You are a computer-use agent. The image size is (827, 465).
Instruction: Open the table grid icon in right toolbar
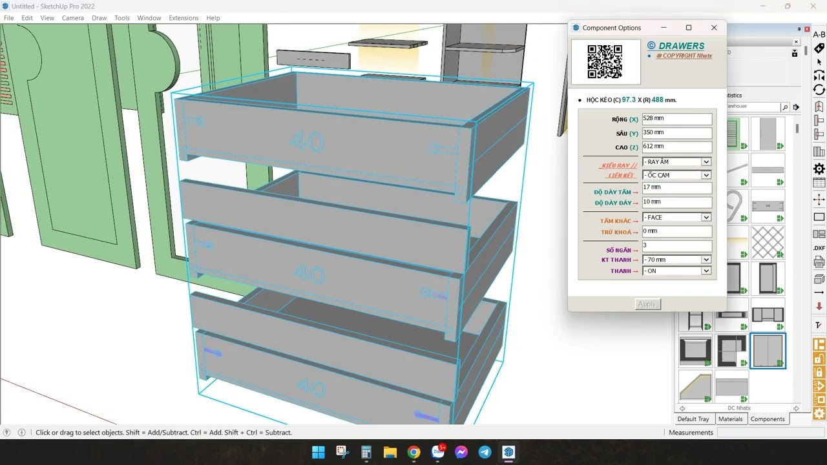(819, 183)
